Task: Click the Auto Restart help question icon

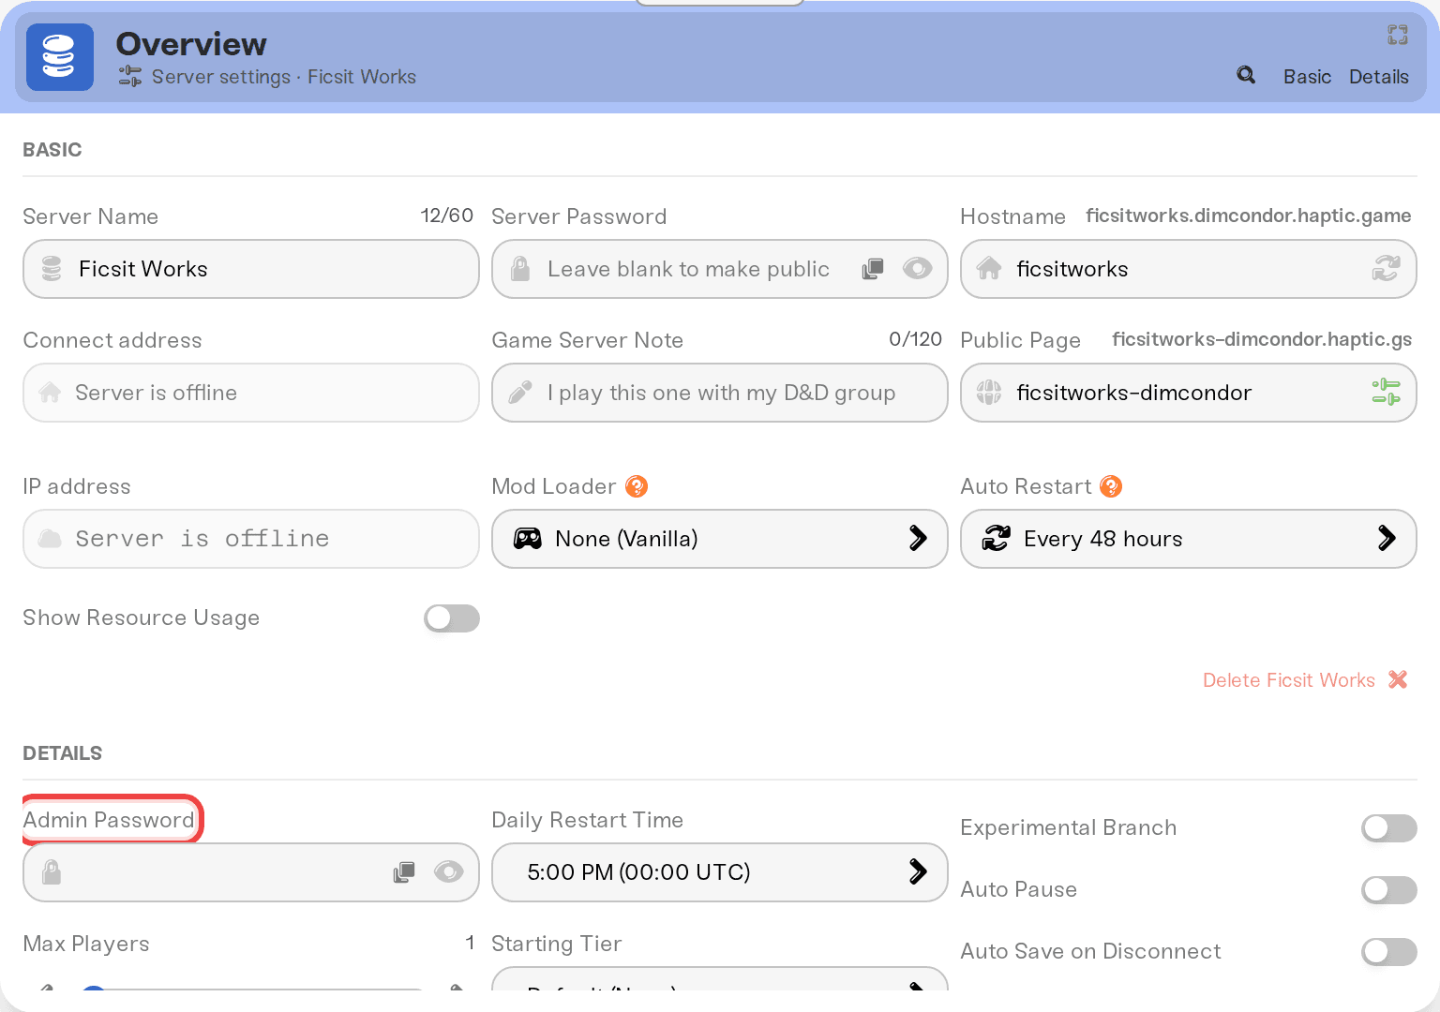Action: coord(1111,486)
